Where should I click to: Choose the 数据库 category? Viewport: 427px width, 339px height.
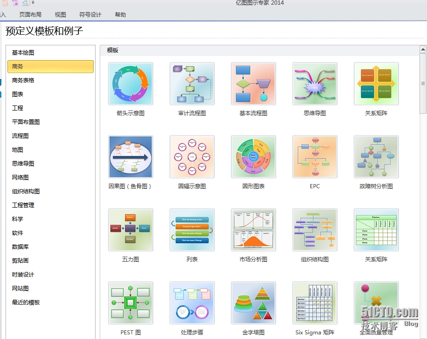(x=51, y=247)
